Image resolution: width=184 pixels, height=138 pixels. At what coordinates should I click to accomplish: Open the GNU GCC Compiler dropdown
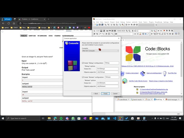[100, 51]
